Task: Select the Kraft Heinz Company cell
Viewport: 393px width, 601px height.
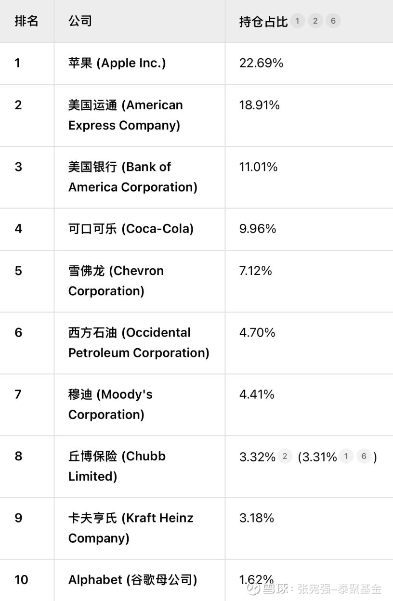Action: [x=131, y=527]
